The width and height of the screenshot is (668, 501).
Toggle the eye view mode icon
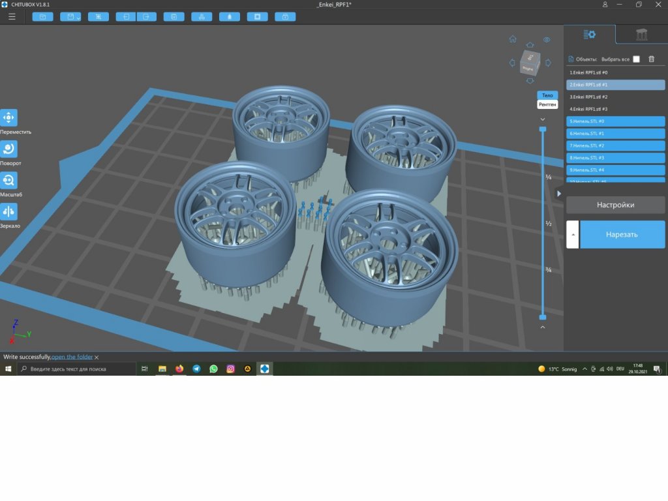point(547,40)
